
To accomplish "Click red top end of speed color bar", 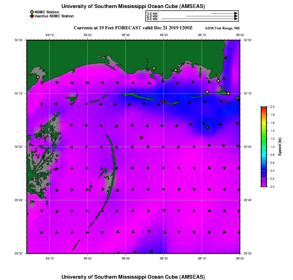I will point(263,108).
